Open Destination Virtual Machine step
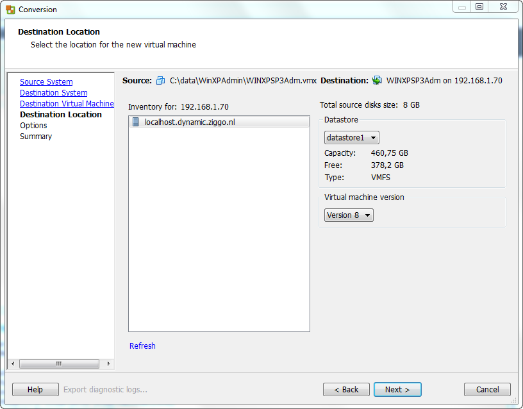 click(67, 104)
